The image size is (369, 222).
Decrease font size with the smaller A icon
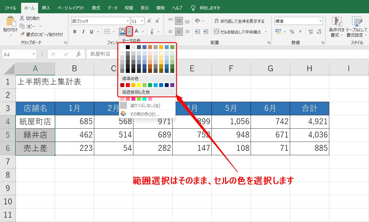point(157,21)
